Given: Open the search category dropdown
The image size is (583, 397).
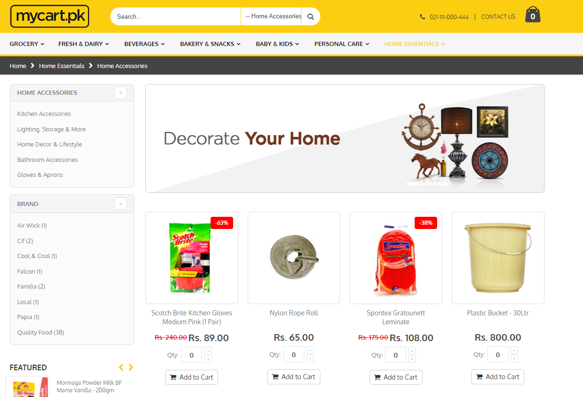Looking at the screenshot, I should click(x=271, y=16).
